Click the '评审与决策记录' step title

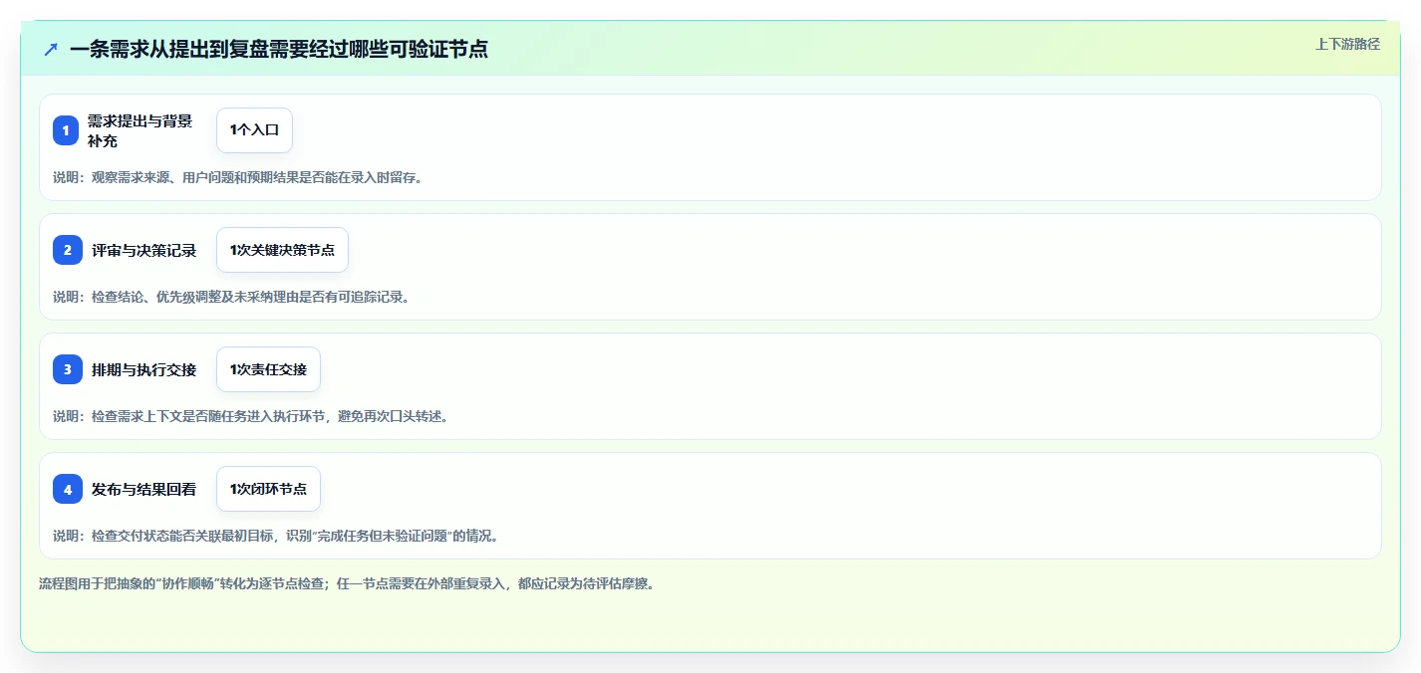[143, 250]
